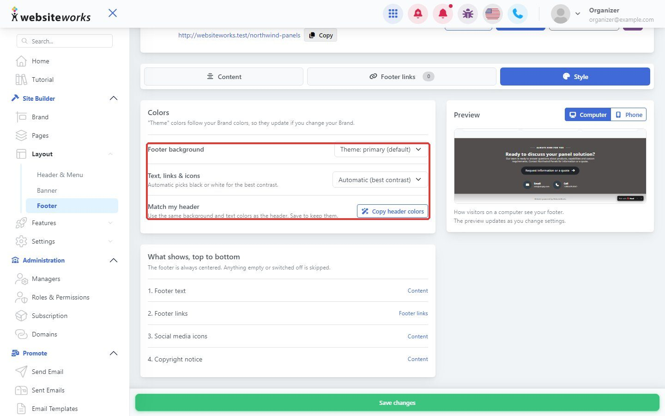The image size is (665, 416).
Task: Collapse the Promote section
Action: (x=114, y=353)
